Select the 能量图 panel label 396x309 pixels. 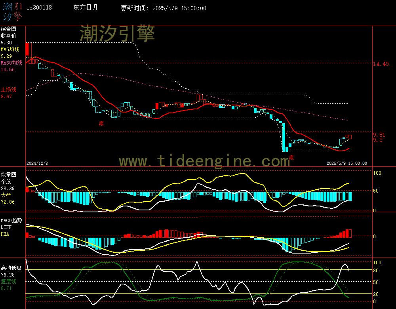(8, 175)
